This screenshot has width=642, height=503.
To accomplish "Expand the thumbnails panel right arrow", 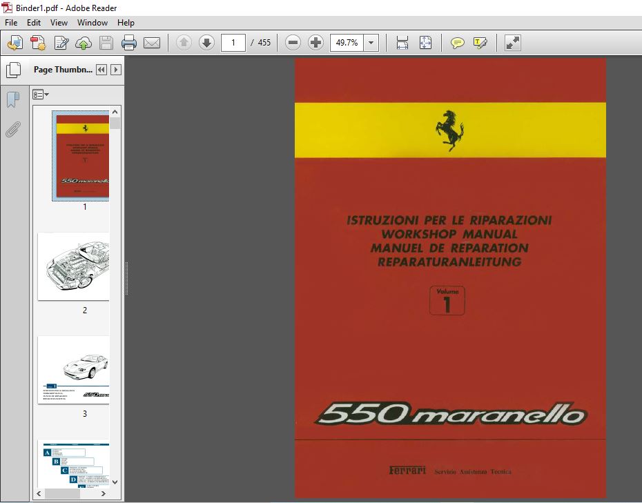I will tap(116, 70).
